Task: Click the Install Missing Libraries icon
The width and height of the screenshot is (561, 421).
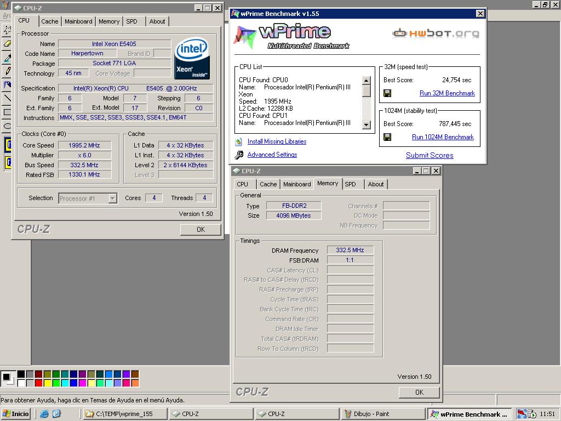Action: tap(239, 142)
